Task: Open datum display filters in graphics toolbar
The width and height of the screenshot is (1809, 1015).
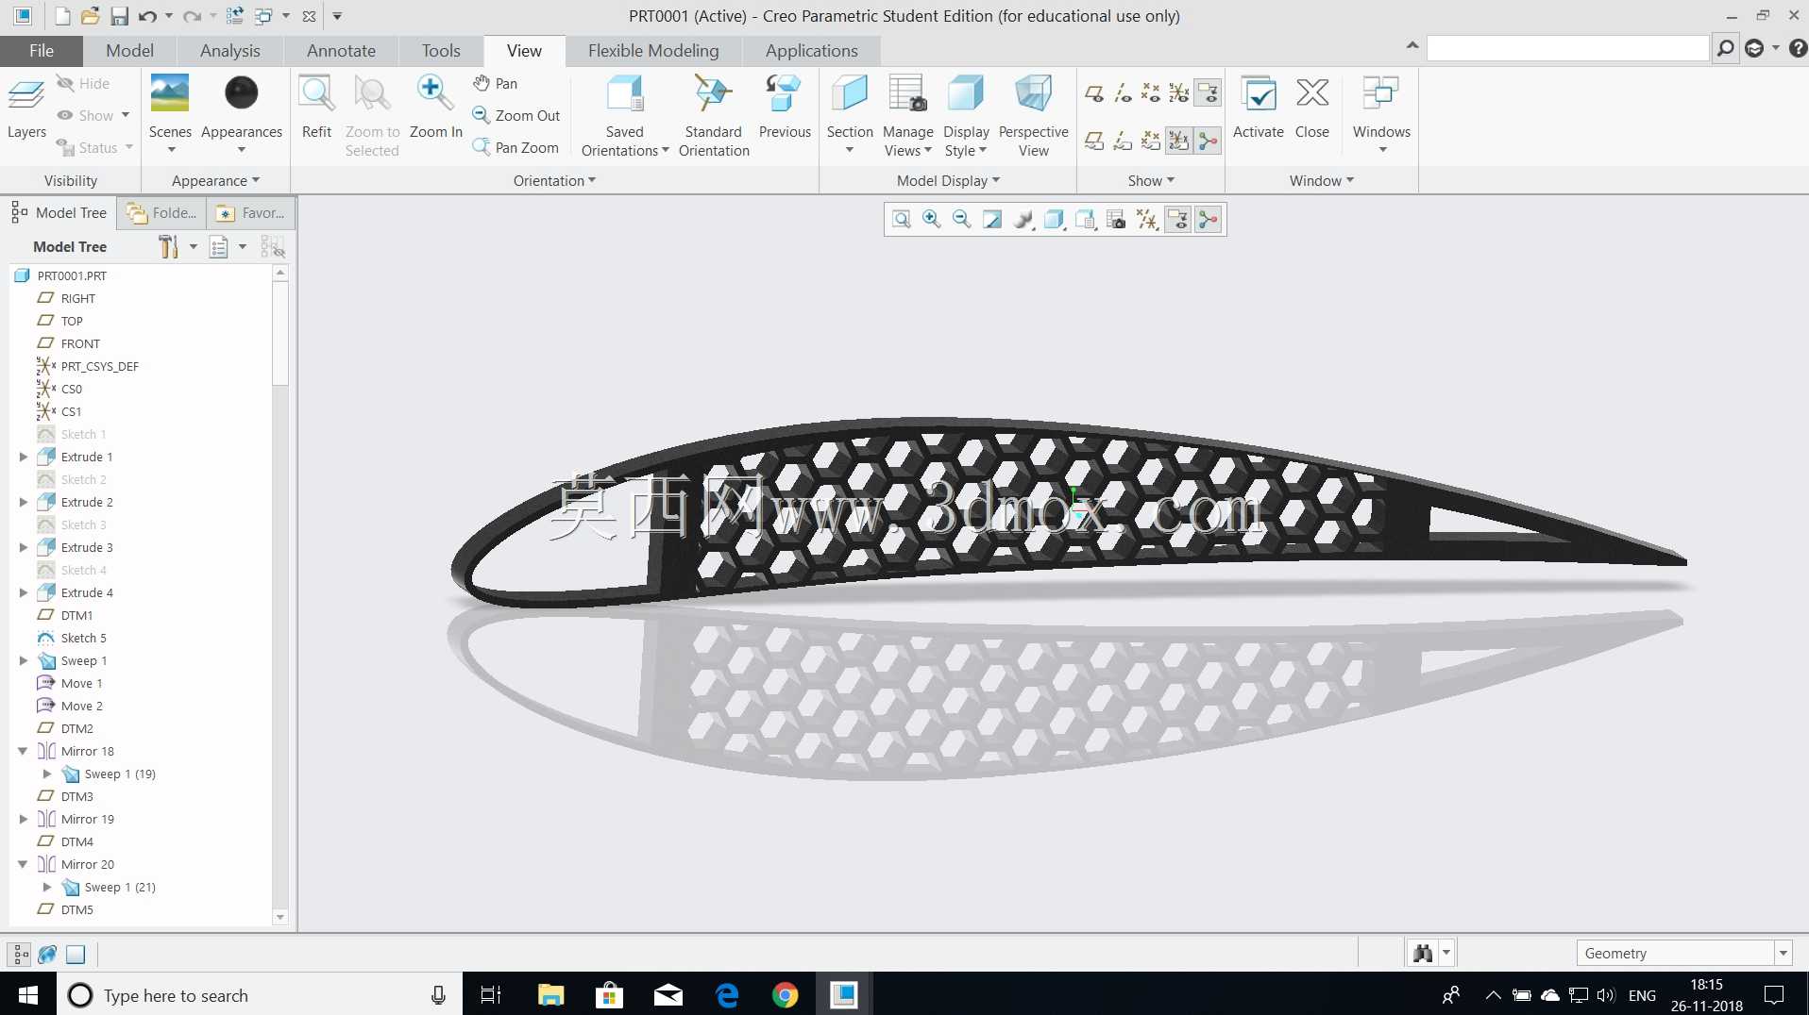Action: (x=1147, y=220)
